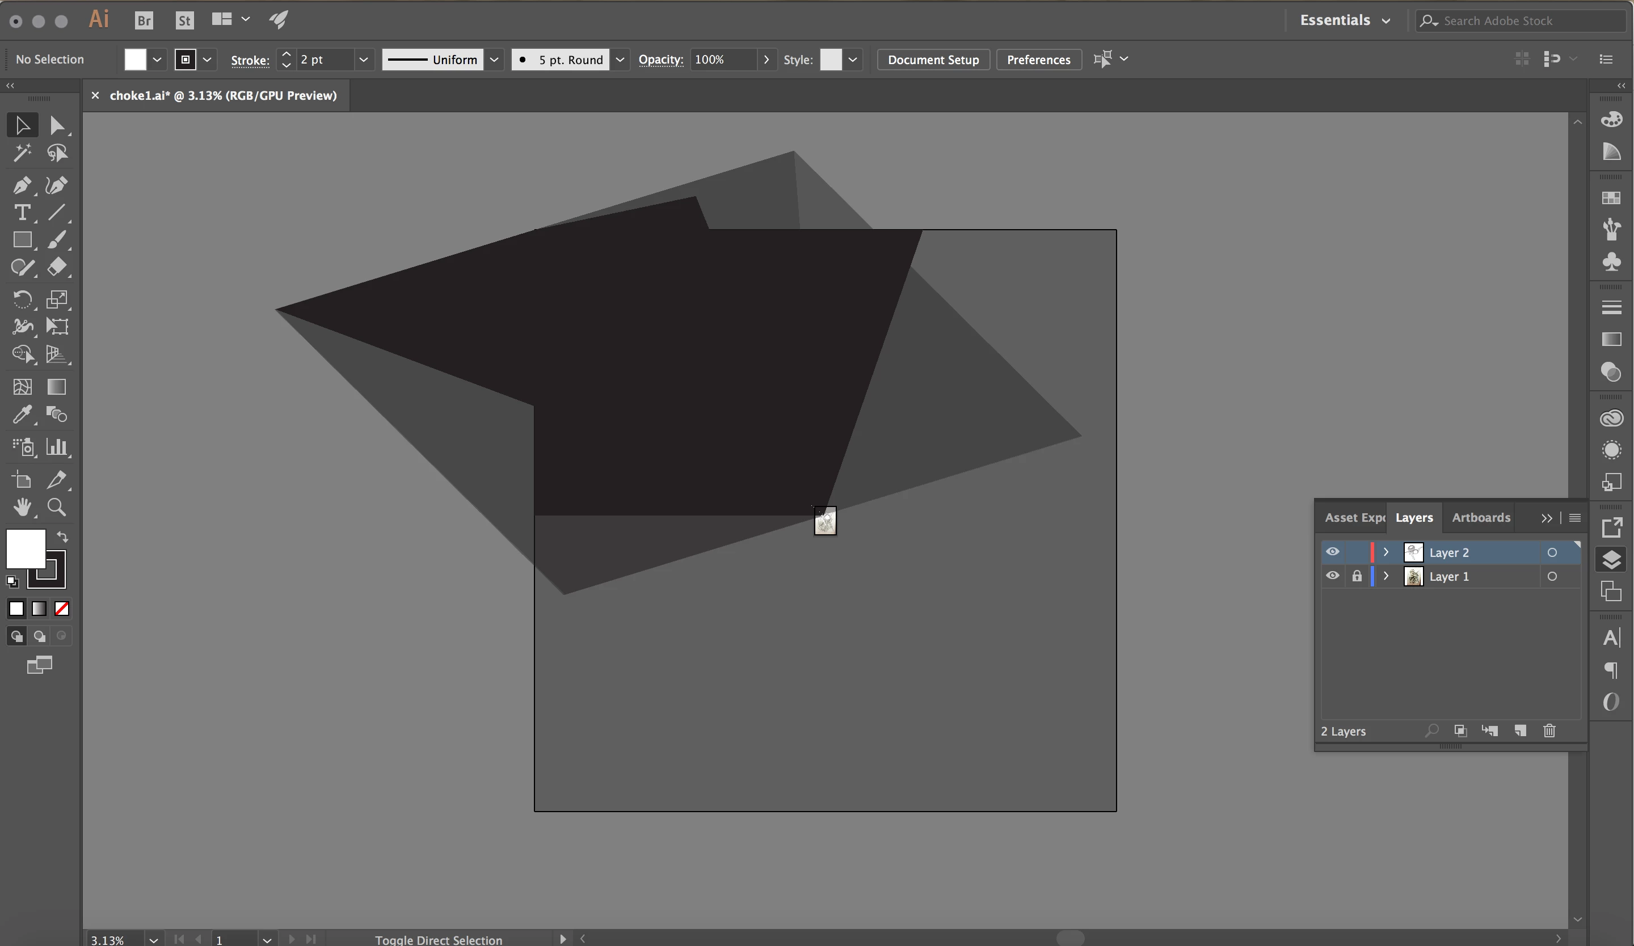The image size is (1634, 946).
Task: Switch to the Artboards tab
Action: tap(1480, 518)
